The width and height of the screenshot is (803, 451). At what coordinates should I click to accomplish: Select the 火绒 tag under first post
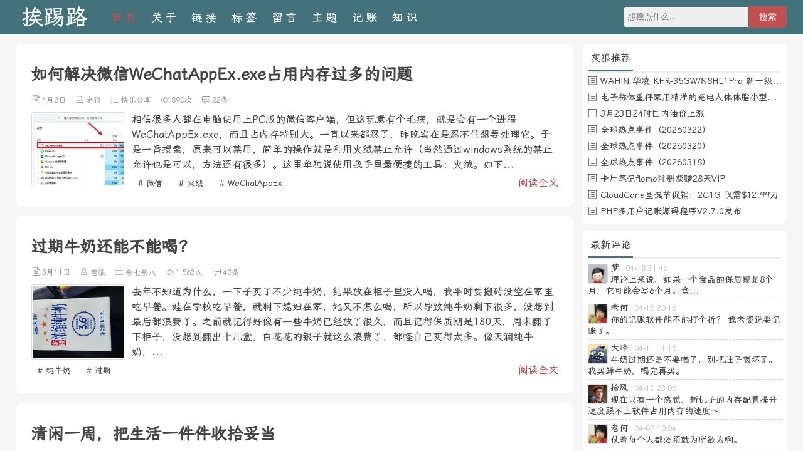(x=191, y=183)
